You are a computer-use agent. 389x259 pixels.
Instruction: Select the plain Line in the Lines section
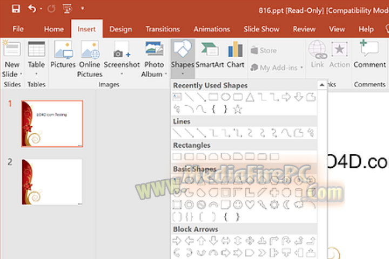[x=177, y=133]
